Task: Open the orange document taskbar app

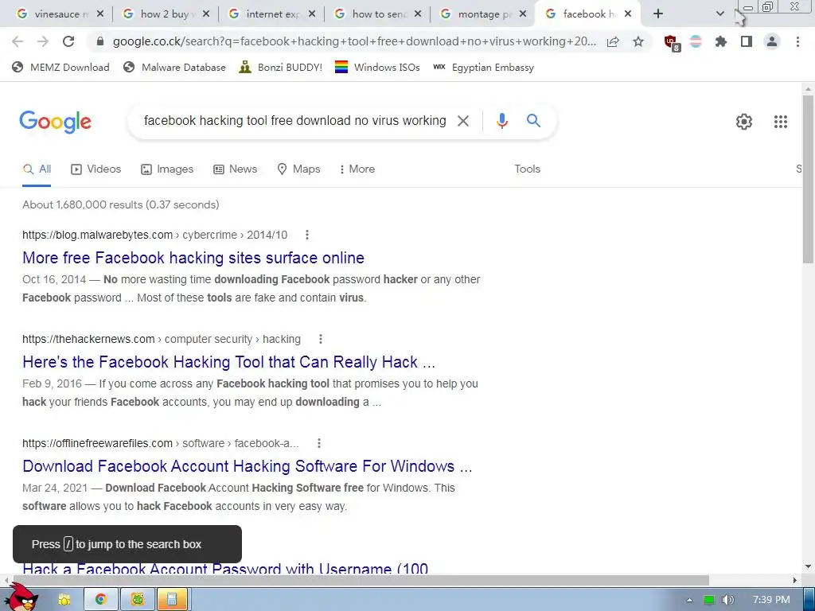Action: [174, 600]
